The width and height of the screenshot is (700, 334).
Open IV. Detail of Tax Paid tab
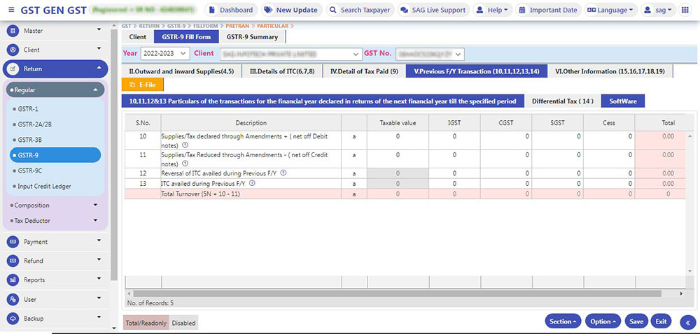pyautogui.click(x=364, y=71)
